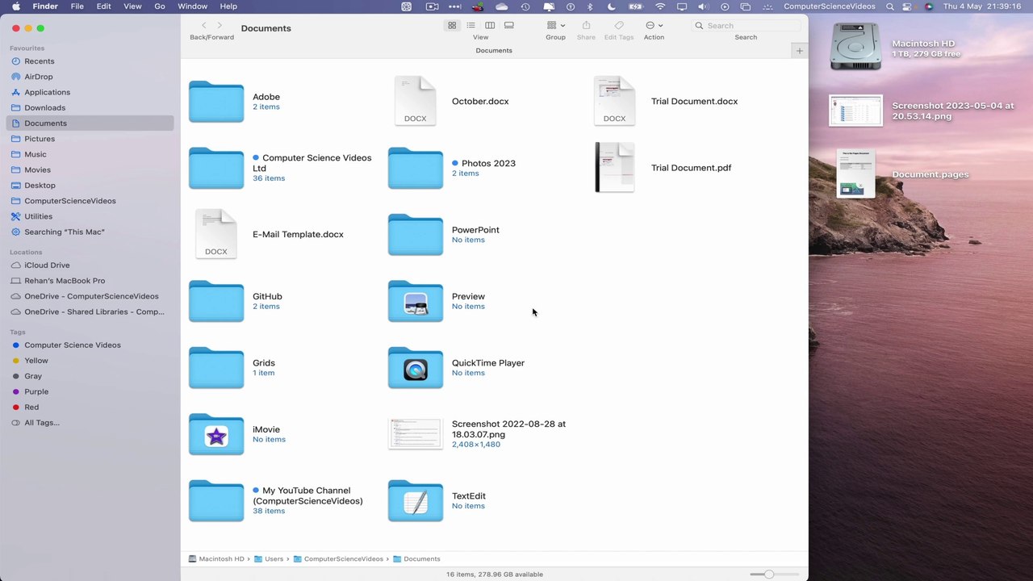Open the File menu

tap(77, 6)
